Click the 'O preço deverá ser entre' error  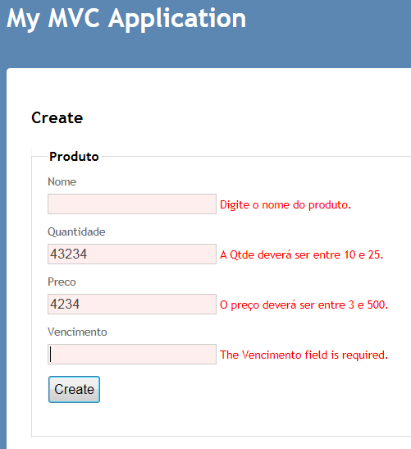(x=304, y=305)
